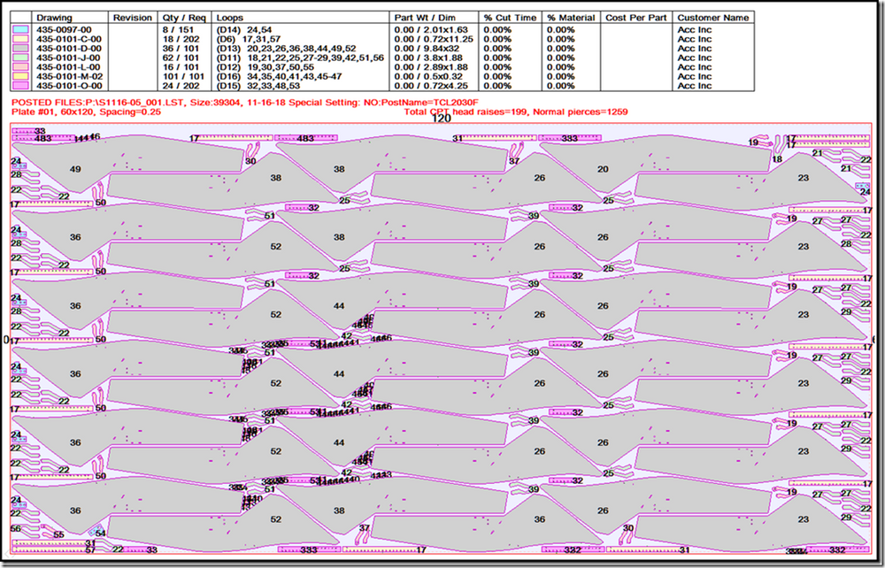Pick the magenta swatch for 435-0101-O-00
Image resolution: width=885 pixels, height=568 pixels.
[20, 86]
